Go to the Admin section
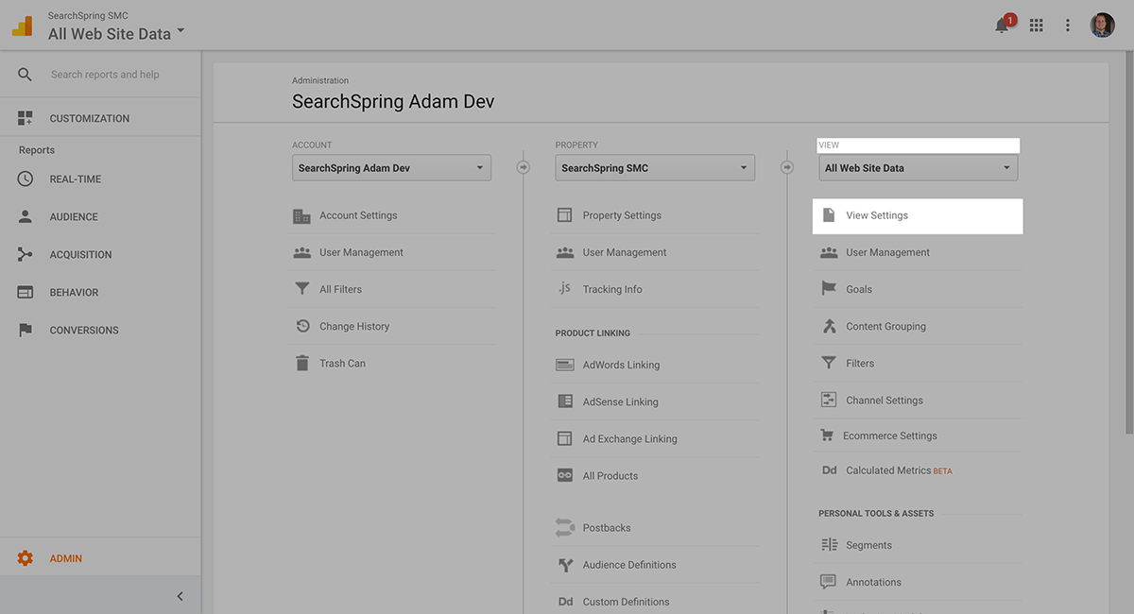This screenshot has width=1134, height=614. 65,558
